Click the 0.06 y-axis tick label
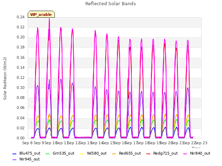The image size is (222, 166). (x=20, y=108)
